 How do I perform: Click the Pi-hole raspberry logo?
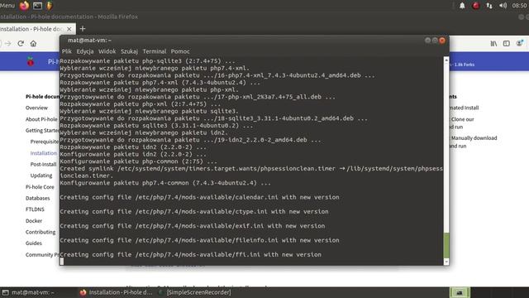31,61
